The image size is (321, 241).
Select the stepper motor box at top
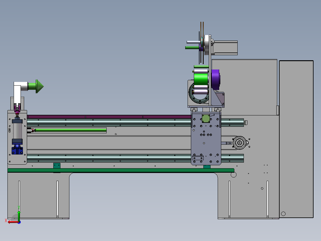tap(226, 48)
